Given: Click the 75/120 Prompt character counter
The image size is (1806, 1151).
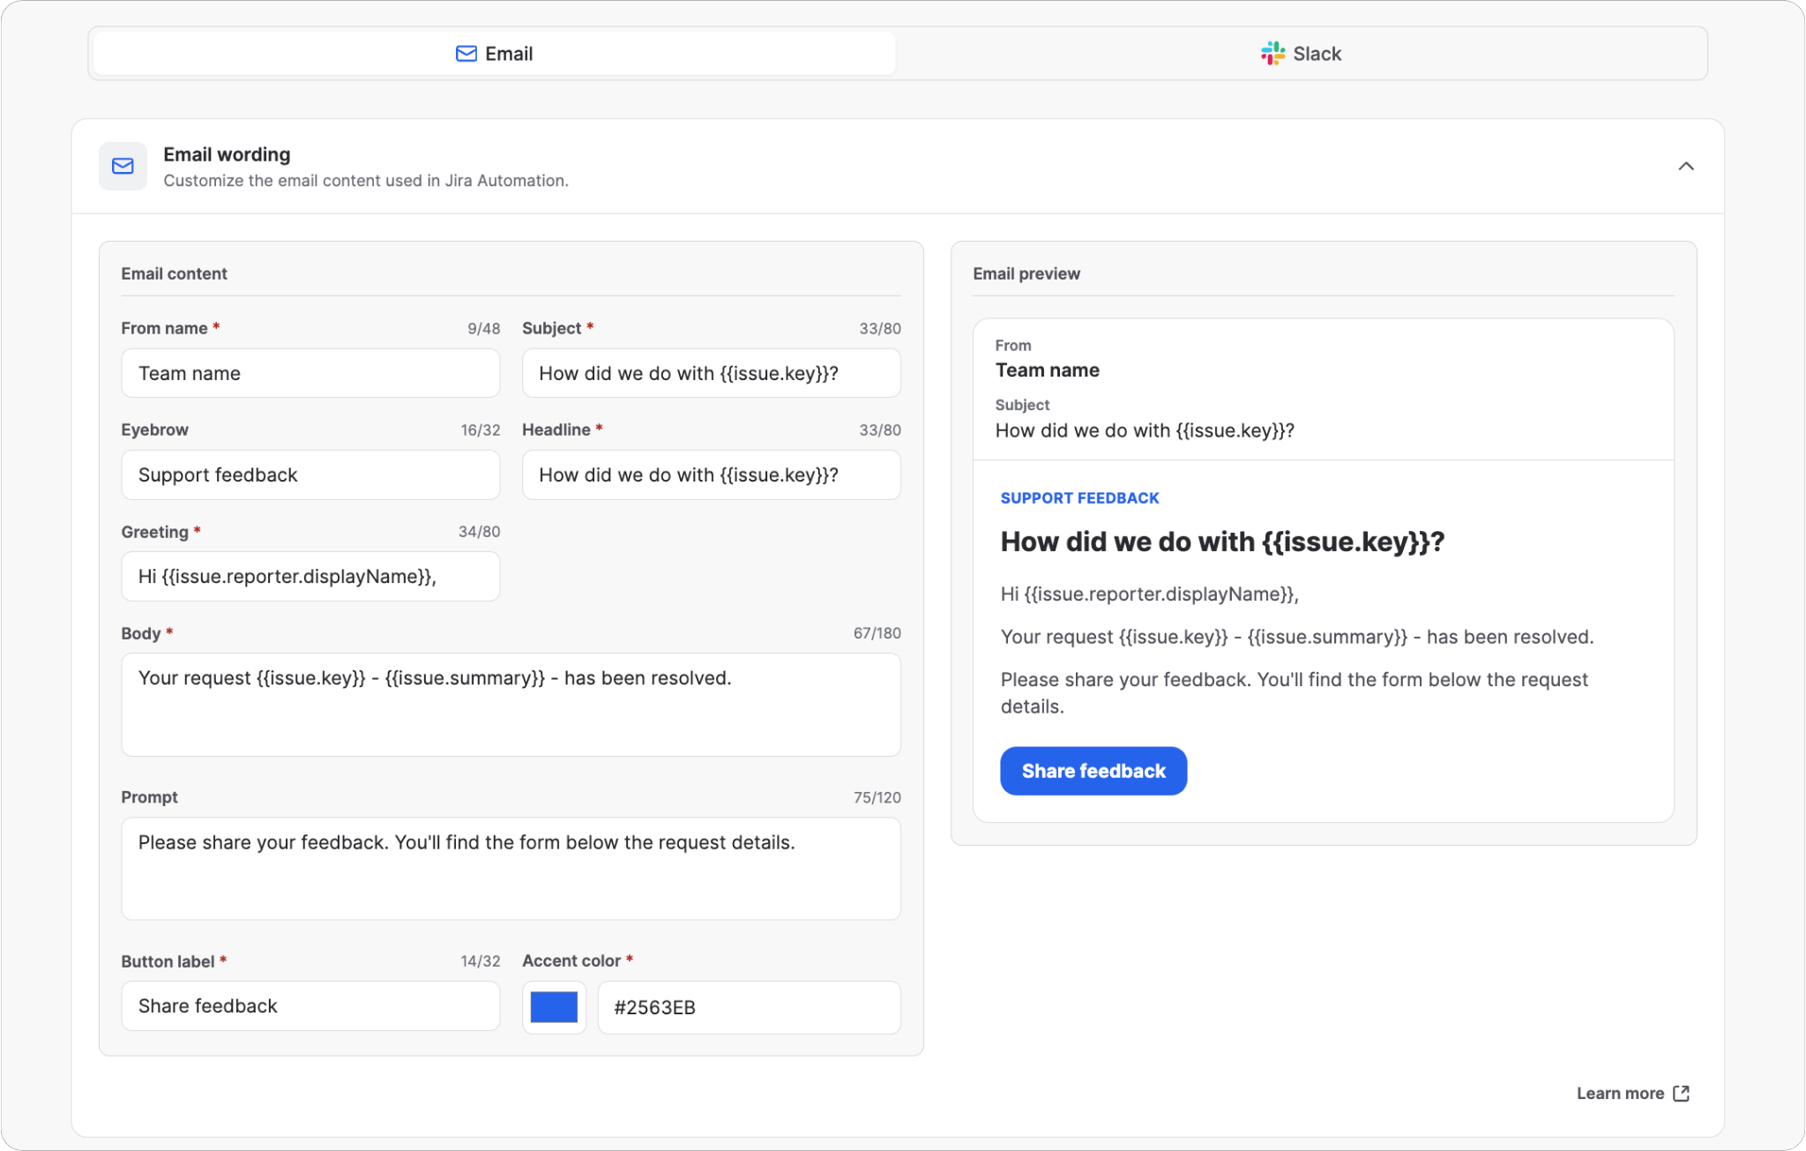Looking at the screenshot, I should (877, 797).
